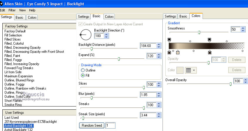
Task: Select the Factory Default preset
Action: (x=15, y=31)
